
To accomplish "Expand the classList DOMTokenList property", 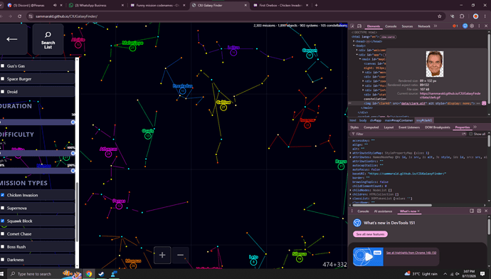I will pos(351,199).
